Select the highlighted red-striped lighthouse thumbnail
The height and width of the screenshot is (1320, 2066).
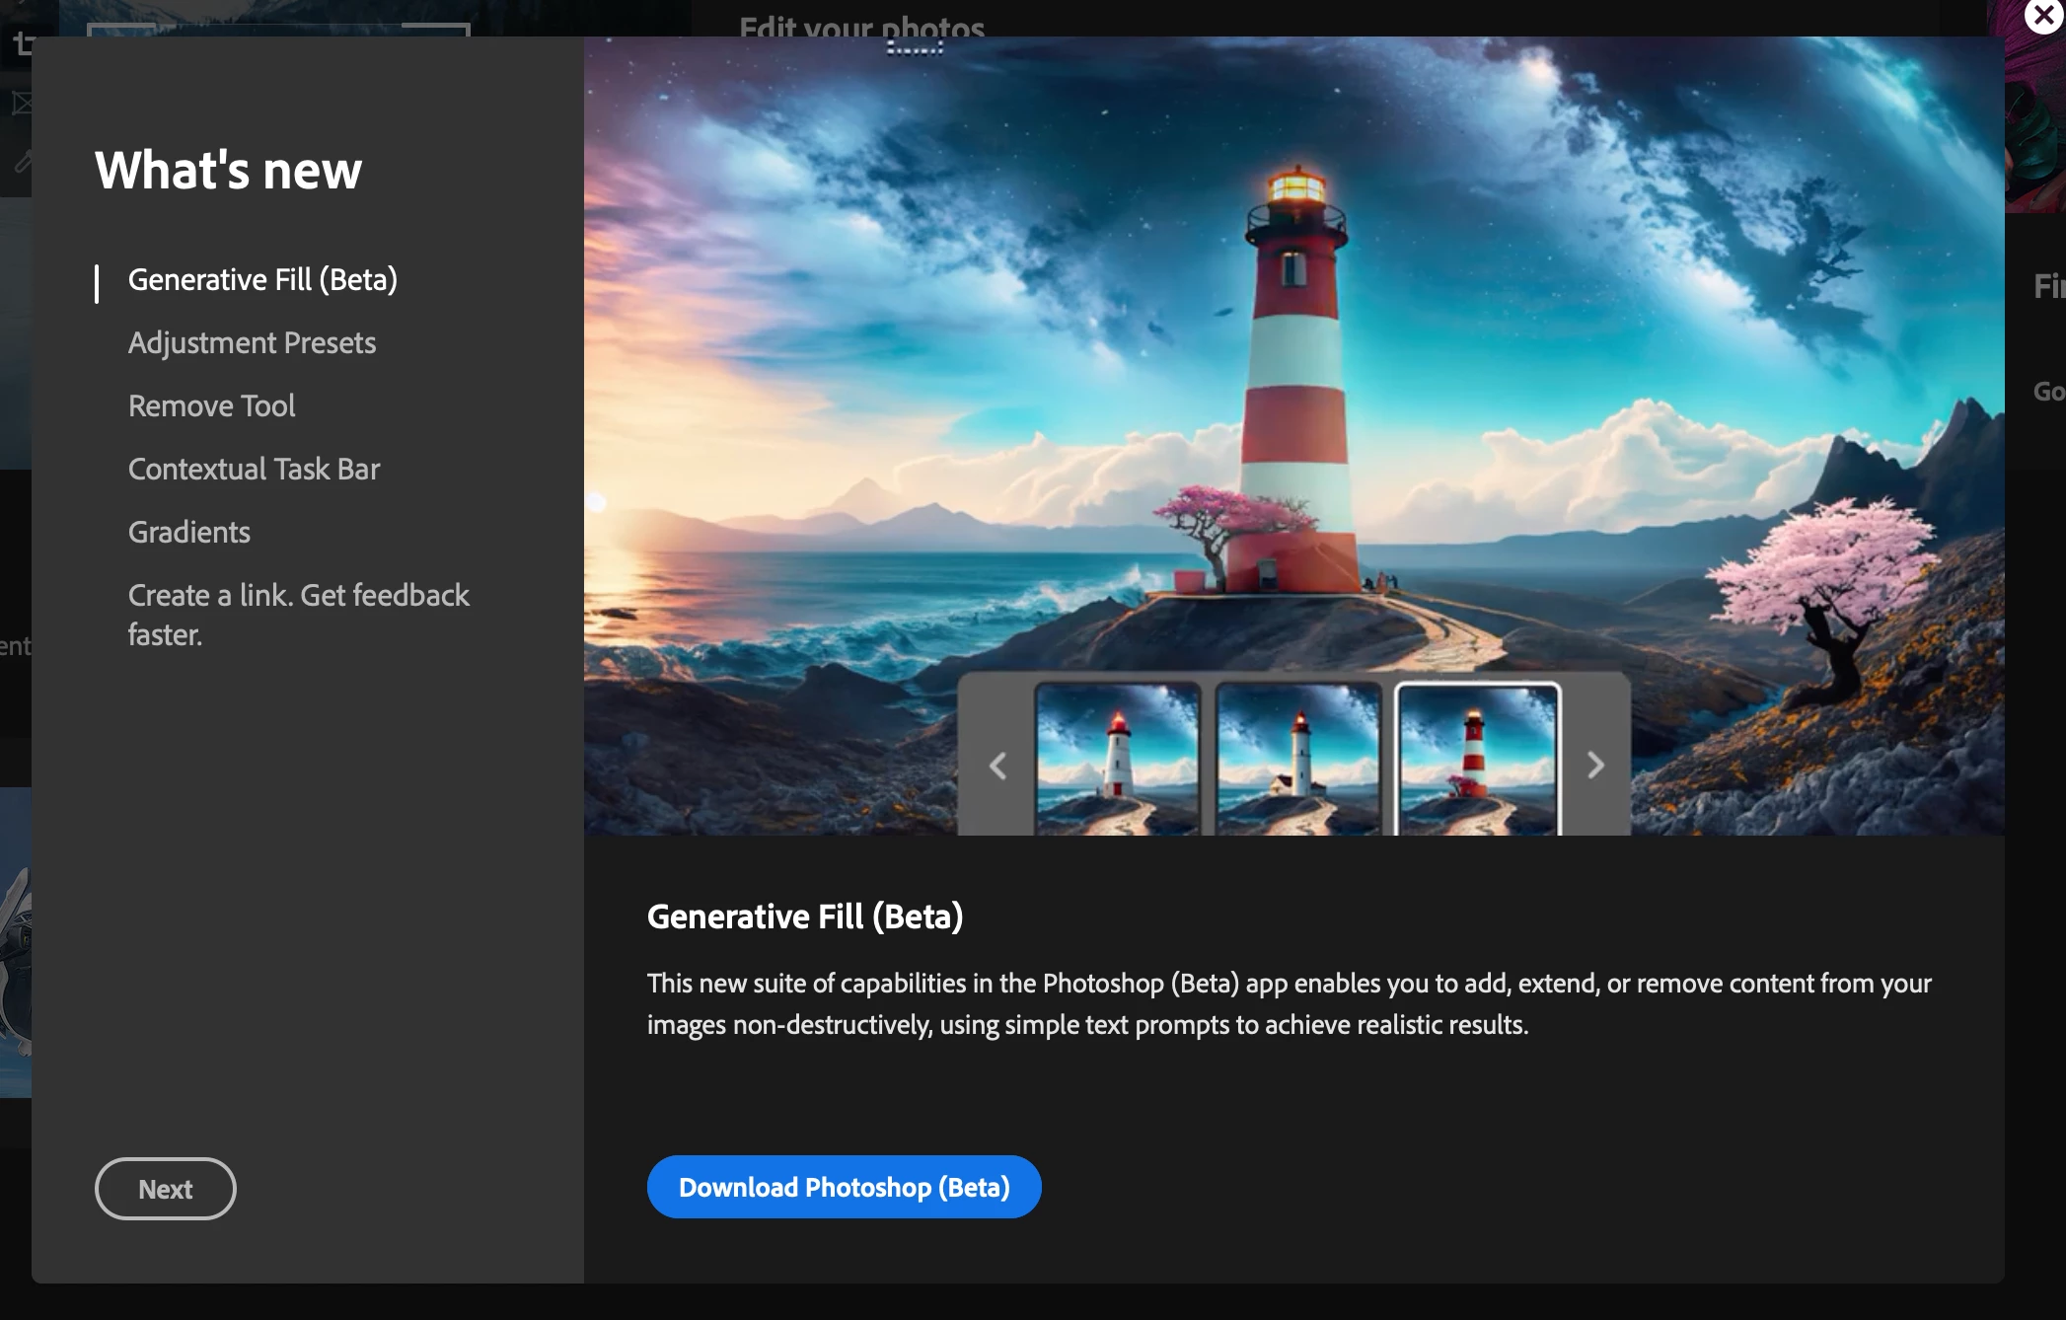tap(1477, 760)
